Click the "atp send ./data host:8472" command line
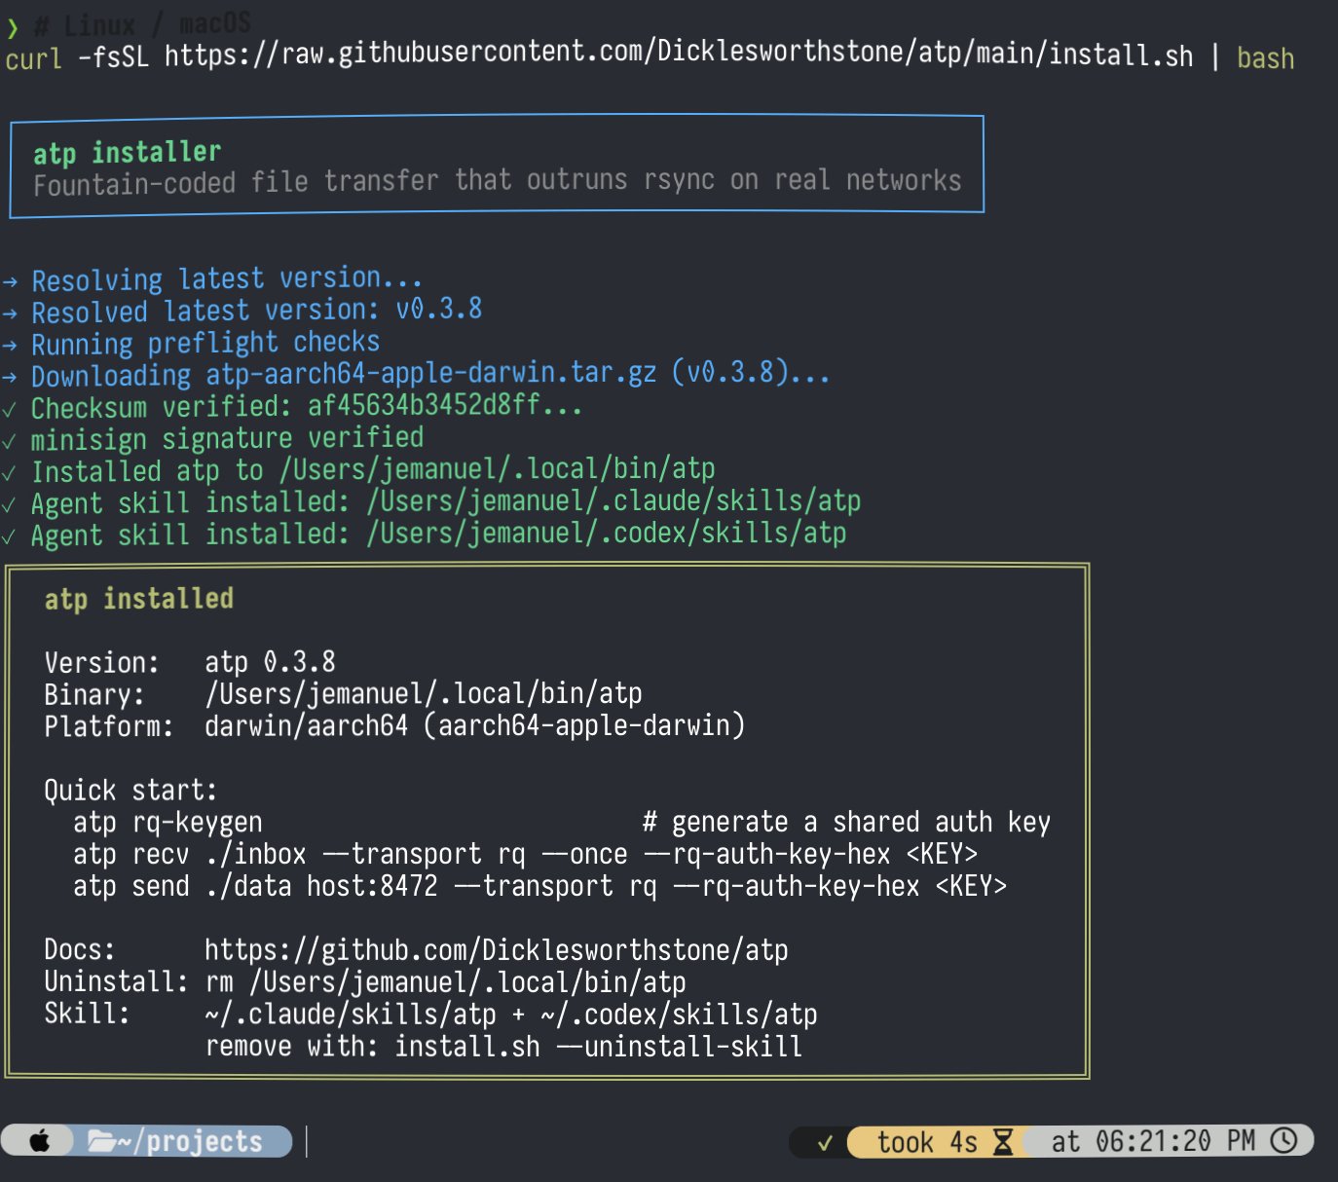Screen dimensions: 1338x1182 click(x=540, y=886)
